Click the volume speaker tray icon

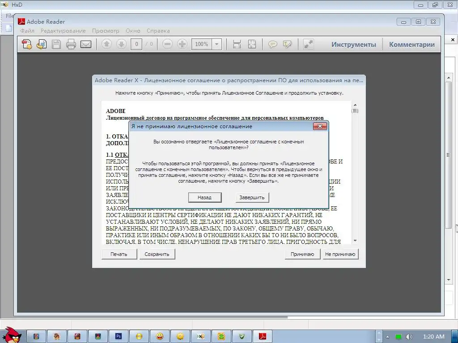pyautogui.click(x=409, y=337)
